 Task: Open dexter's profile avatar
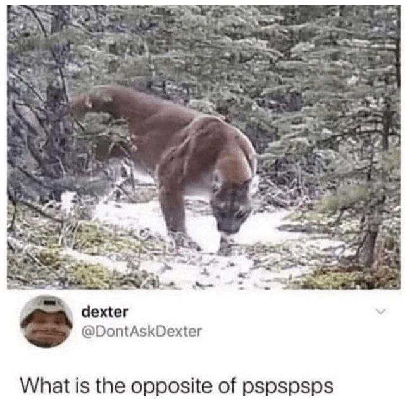click(x=46, y=321)
